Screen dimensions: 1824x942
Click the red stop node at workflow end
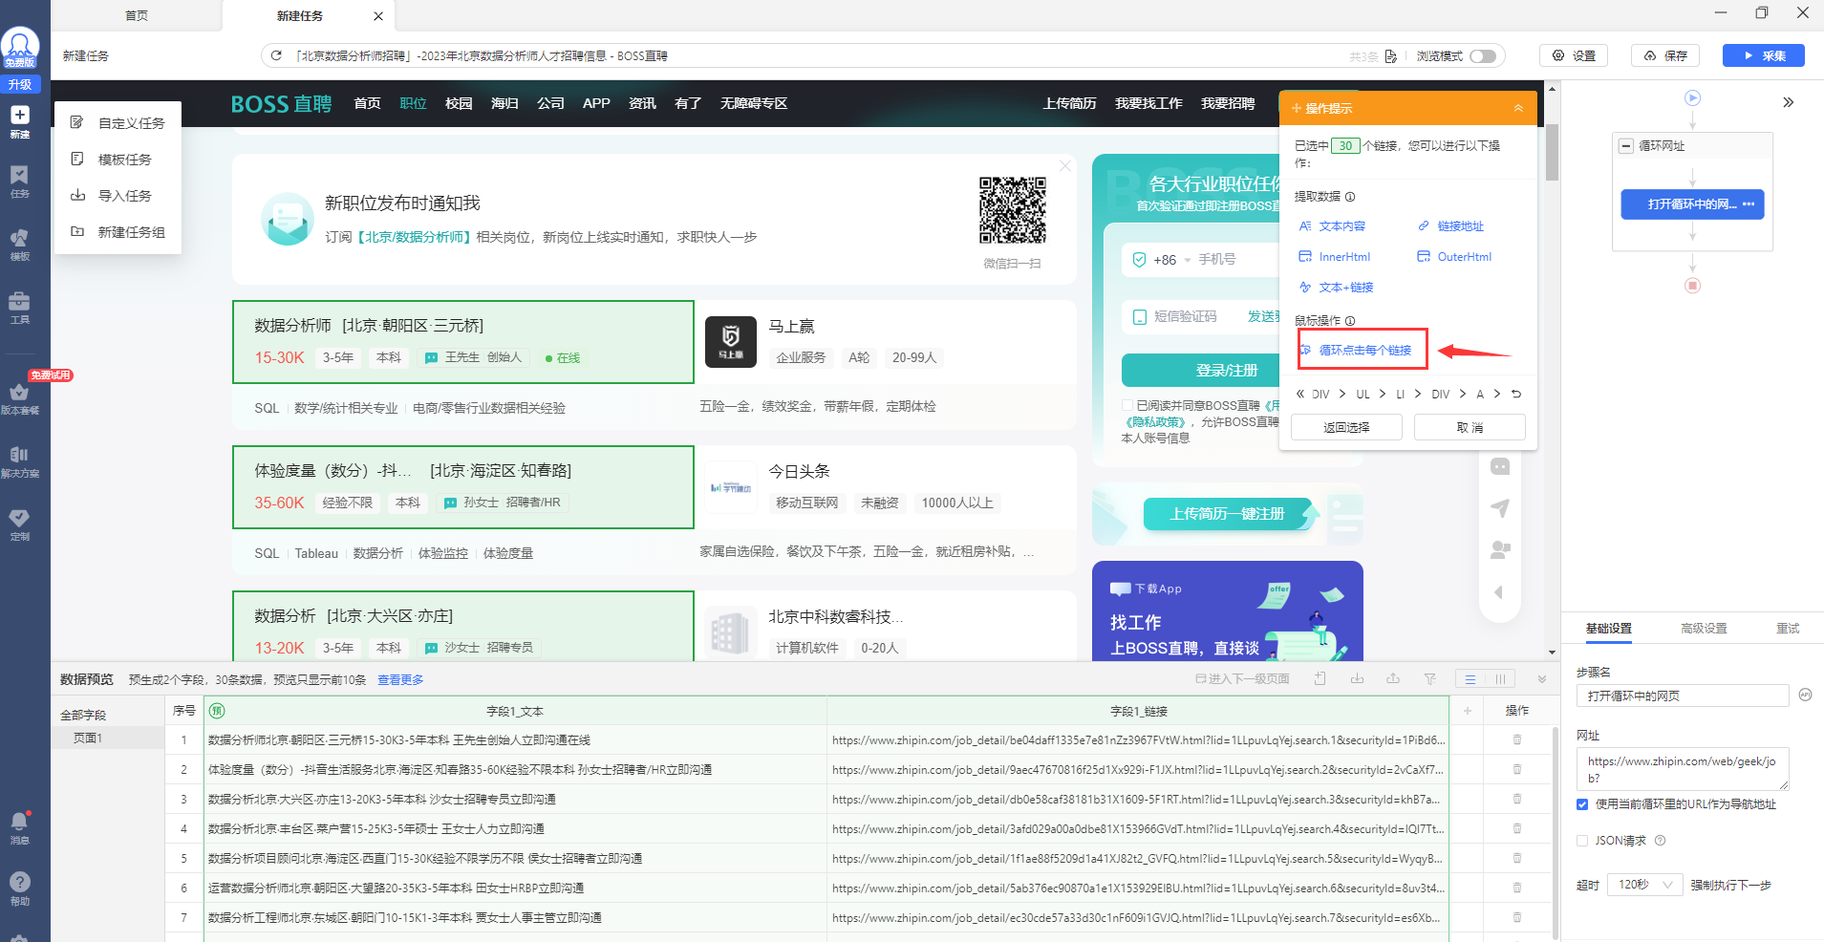click(1692, 286)
